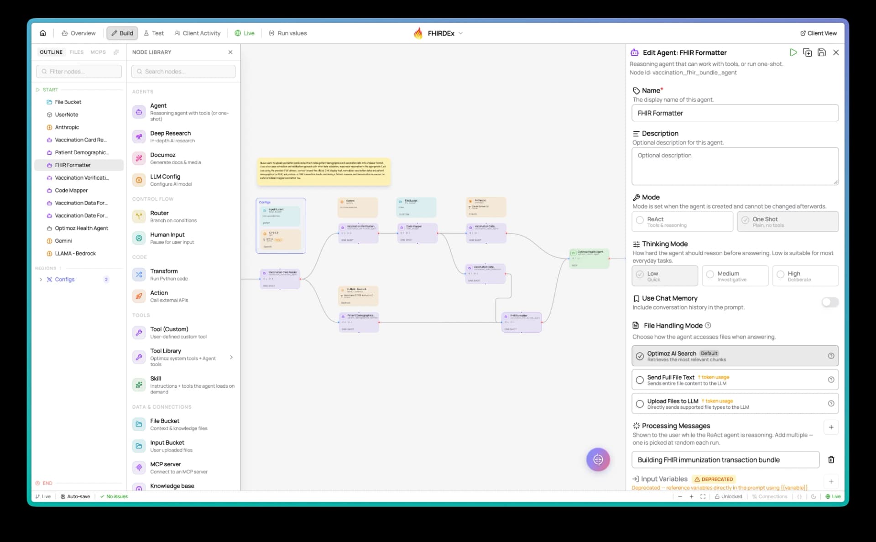Show info for the Optimoz AI Search option

[831, 356]
